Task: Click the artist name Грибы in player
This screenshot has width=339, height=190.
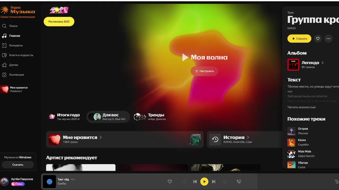Action: [x=62, y=184]
